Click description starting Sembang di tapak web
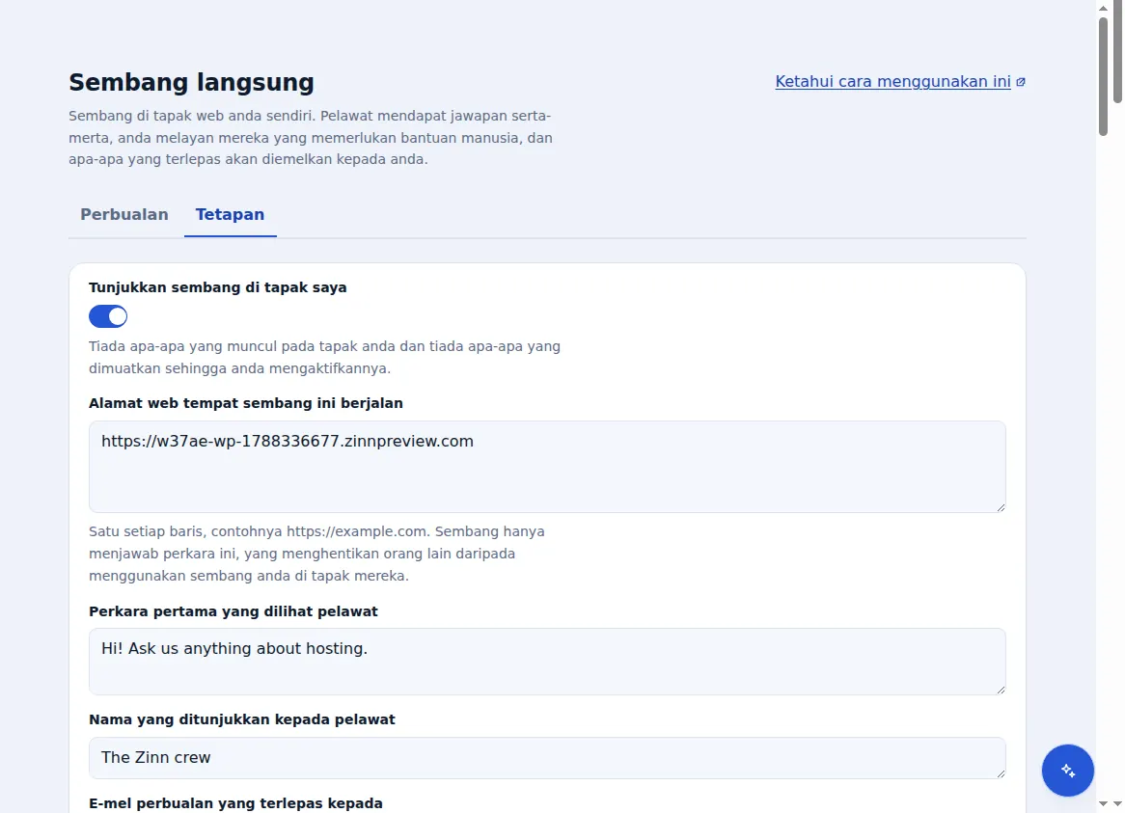1125x813 pixels. pyautogui.click(x=311, y=138)
